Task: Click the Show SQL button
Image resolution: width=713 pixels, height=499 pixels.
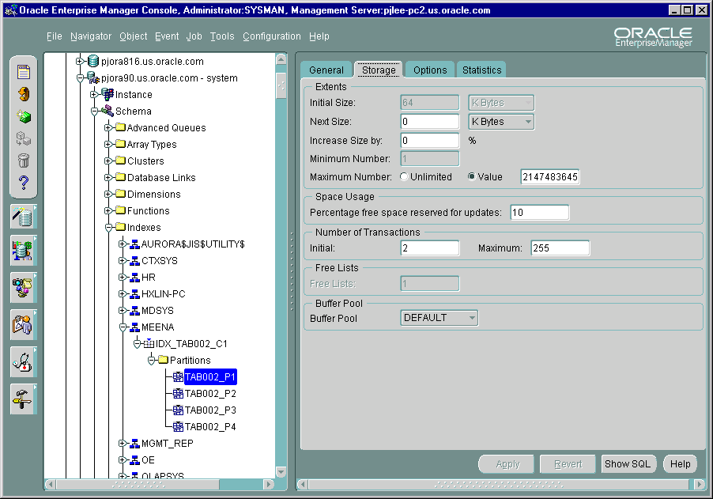Action: click(x=628, y=464)
